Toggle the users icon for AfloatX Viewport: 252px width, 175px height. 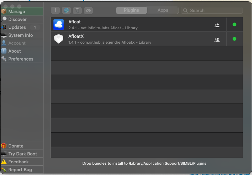[217, 40]
